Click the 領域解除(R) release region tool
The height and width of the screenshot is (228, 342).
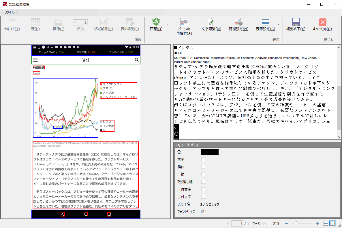pos(104,25)
